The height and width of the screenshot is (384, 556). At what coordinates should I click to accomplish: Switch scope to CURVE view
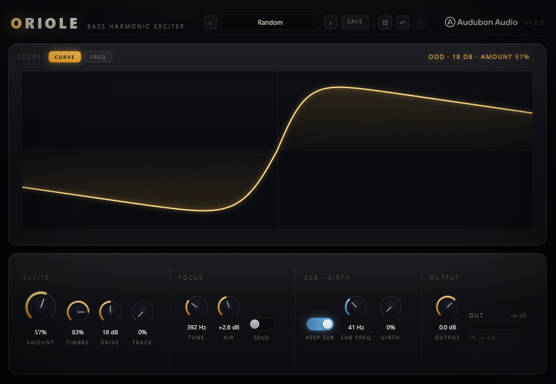pos(65,56)
